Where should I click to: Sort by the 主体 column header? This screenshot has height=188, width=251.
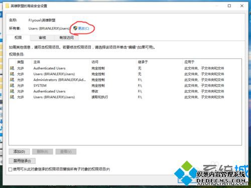coord(37,62)
